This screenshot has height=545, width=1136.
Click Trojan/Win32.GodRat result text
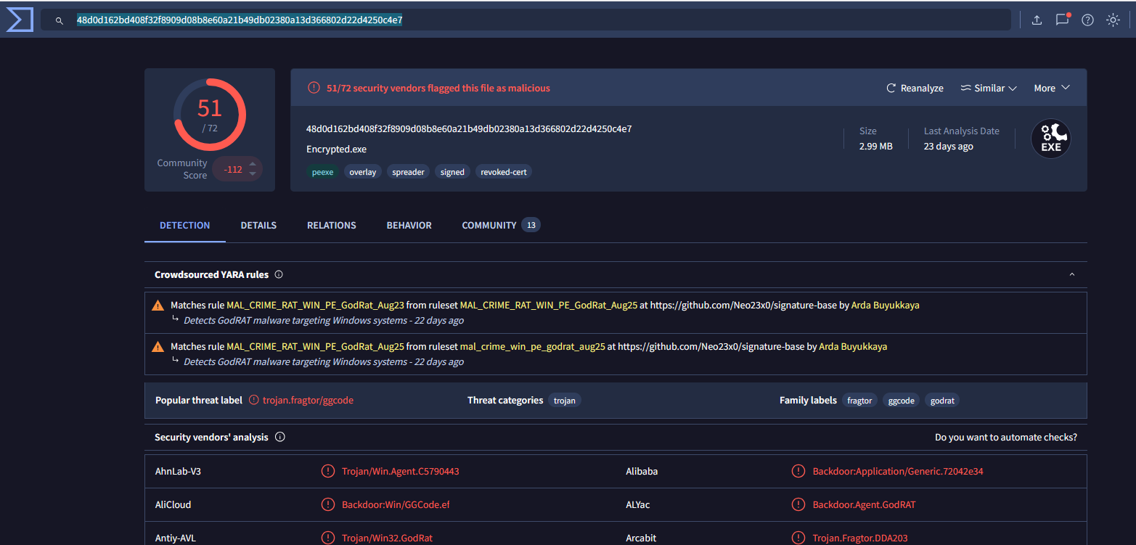pos(388,538)
